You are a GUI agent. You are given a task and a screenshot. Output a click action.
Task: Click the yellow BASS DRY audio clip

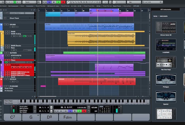tap(101, 39)
